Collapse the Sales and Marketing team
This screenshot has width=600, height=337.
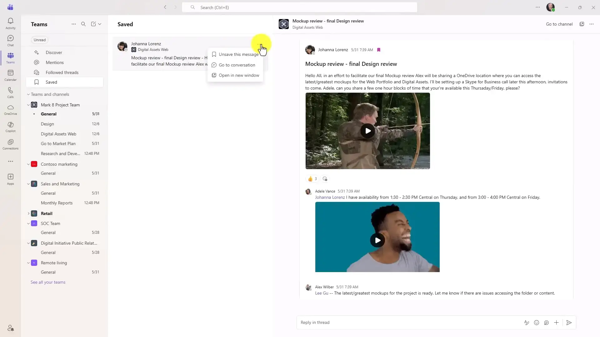[x=28, y=184]
